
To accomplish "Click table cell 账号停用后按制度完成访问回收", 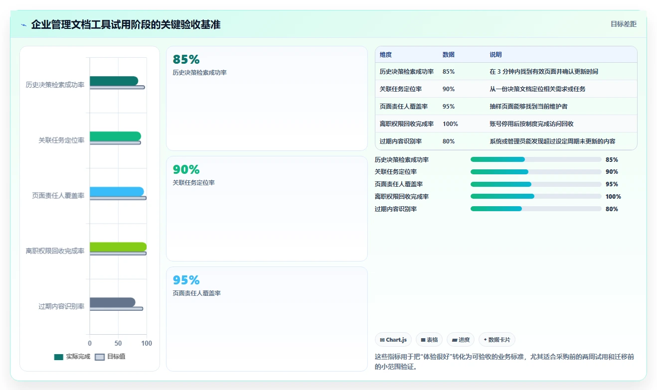I will (531, 124).
